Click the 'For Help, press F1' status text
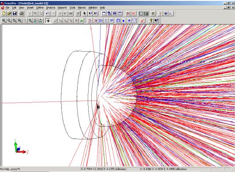The height and width of the screenshot is (172, 235). click(x=10, y=169)
